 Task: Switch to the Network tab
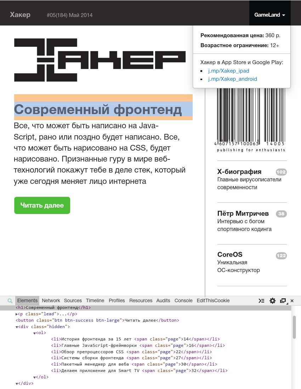click(51, 300)
